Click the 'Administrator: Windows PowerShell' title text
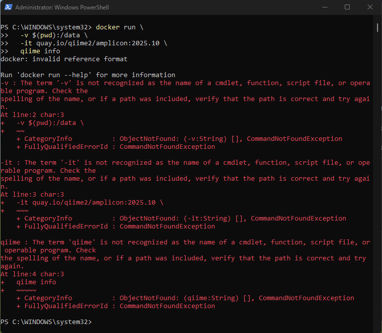Image resolution: width=382 pixels, height=333 pixels. coord(62,7)
